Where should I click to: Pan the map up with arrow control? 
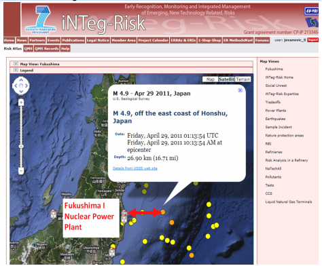(x=21, y=80)
